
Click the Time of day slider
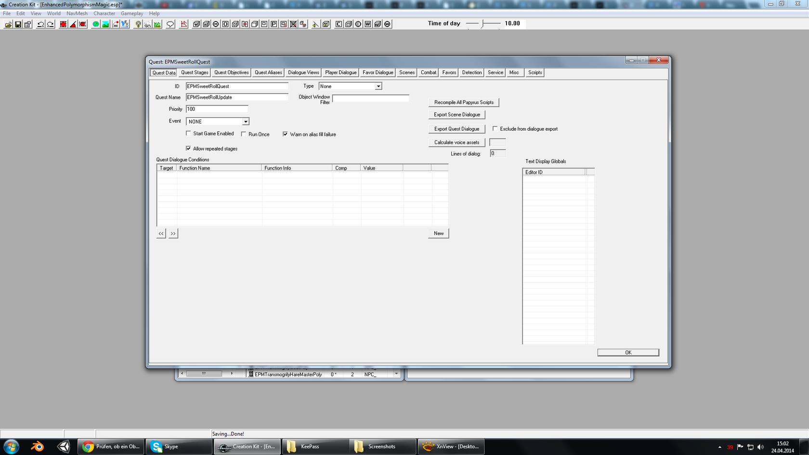click(x=483, y=24)
